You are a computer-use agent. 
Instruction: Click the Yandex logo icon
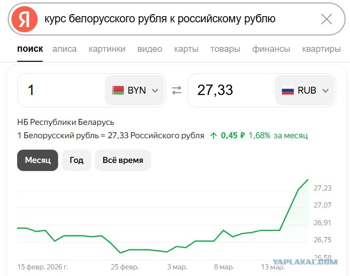click(25, 19)
